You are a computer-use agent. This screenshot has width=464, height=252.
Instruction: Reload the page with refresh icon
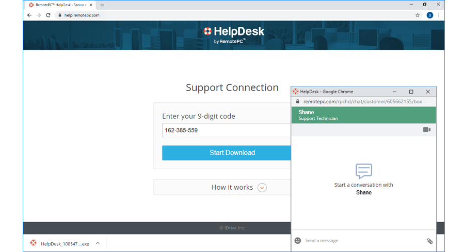(x=48, y=15)
